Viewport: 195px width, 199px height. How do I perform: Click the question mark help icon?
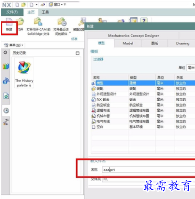tap(144, 20)
